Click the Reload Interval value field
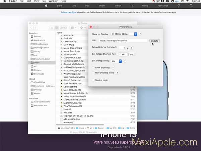201x151 pixels. tap(123, 48)
